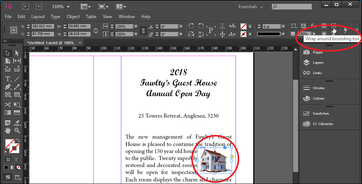Open the Screen Mode dropdown in top bar
The height and width of the screenshot is (184, 362).
103,7
